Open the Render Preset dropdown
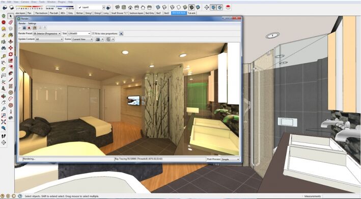The width and height of the screenshot is (361, 199). point(47,34)
